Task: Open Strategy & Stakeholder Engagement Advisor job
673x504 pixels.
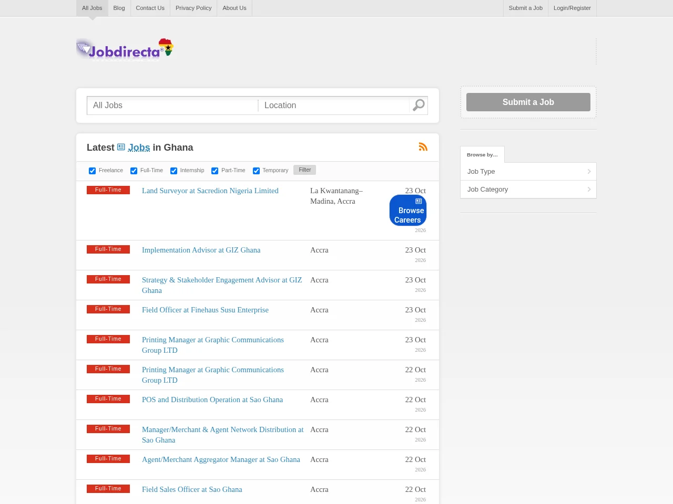Action: (222, 285)
